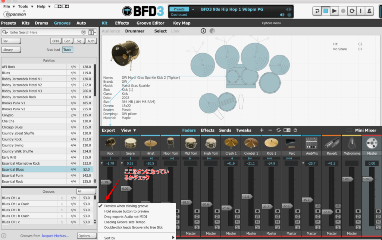
Task: Select the Master channel reel icon
Action: pos(372,143)
